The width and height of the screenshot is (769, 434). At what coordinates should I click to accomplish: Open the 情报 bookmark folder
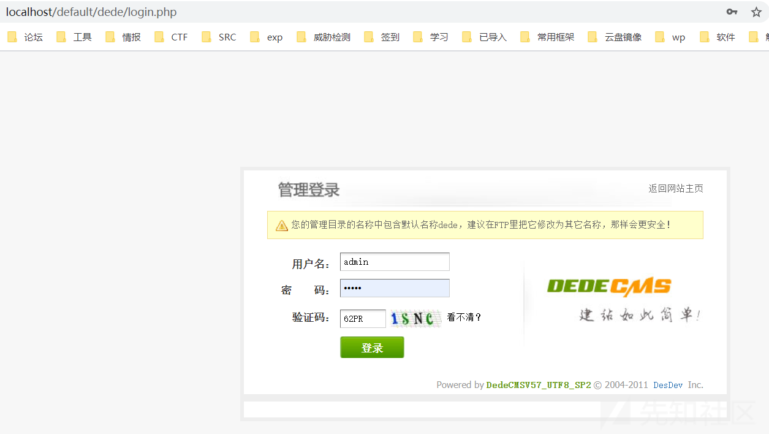tap(123, 37)
